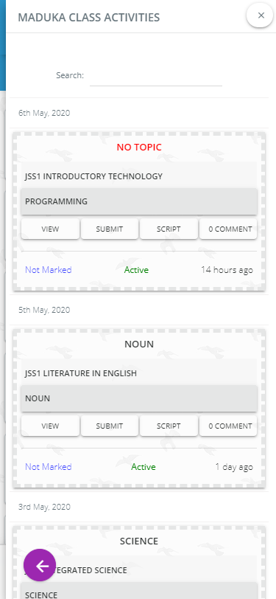Submit the Noun activity
276x599 pixels.
[x=110, y=426]
